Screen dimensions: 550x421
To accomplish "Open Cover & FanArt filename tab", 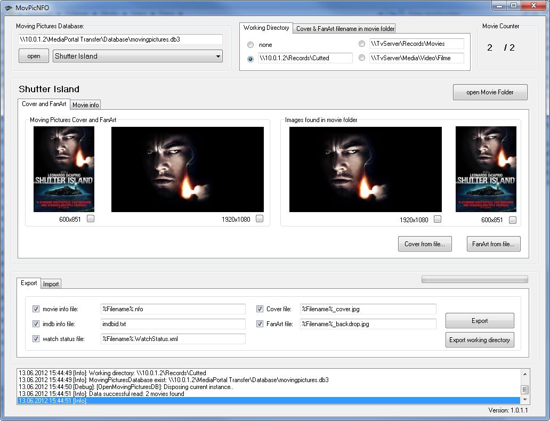I will pos(345,28).
